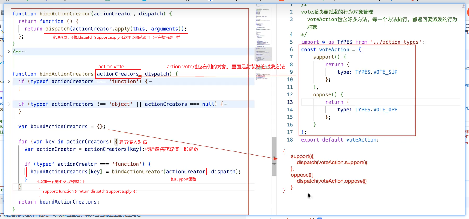469x219 pixels.
Task: Click line number 6 in right editor
Action: [291, 49]
